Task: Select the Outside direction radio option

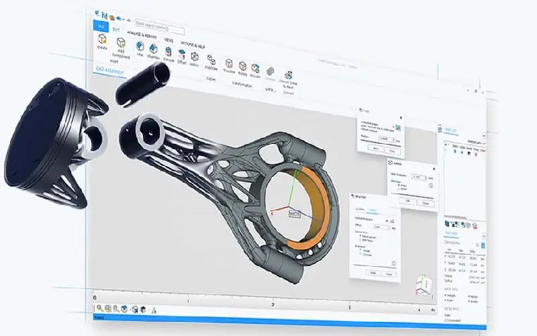Action: [360, 254]
